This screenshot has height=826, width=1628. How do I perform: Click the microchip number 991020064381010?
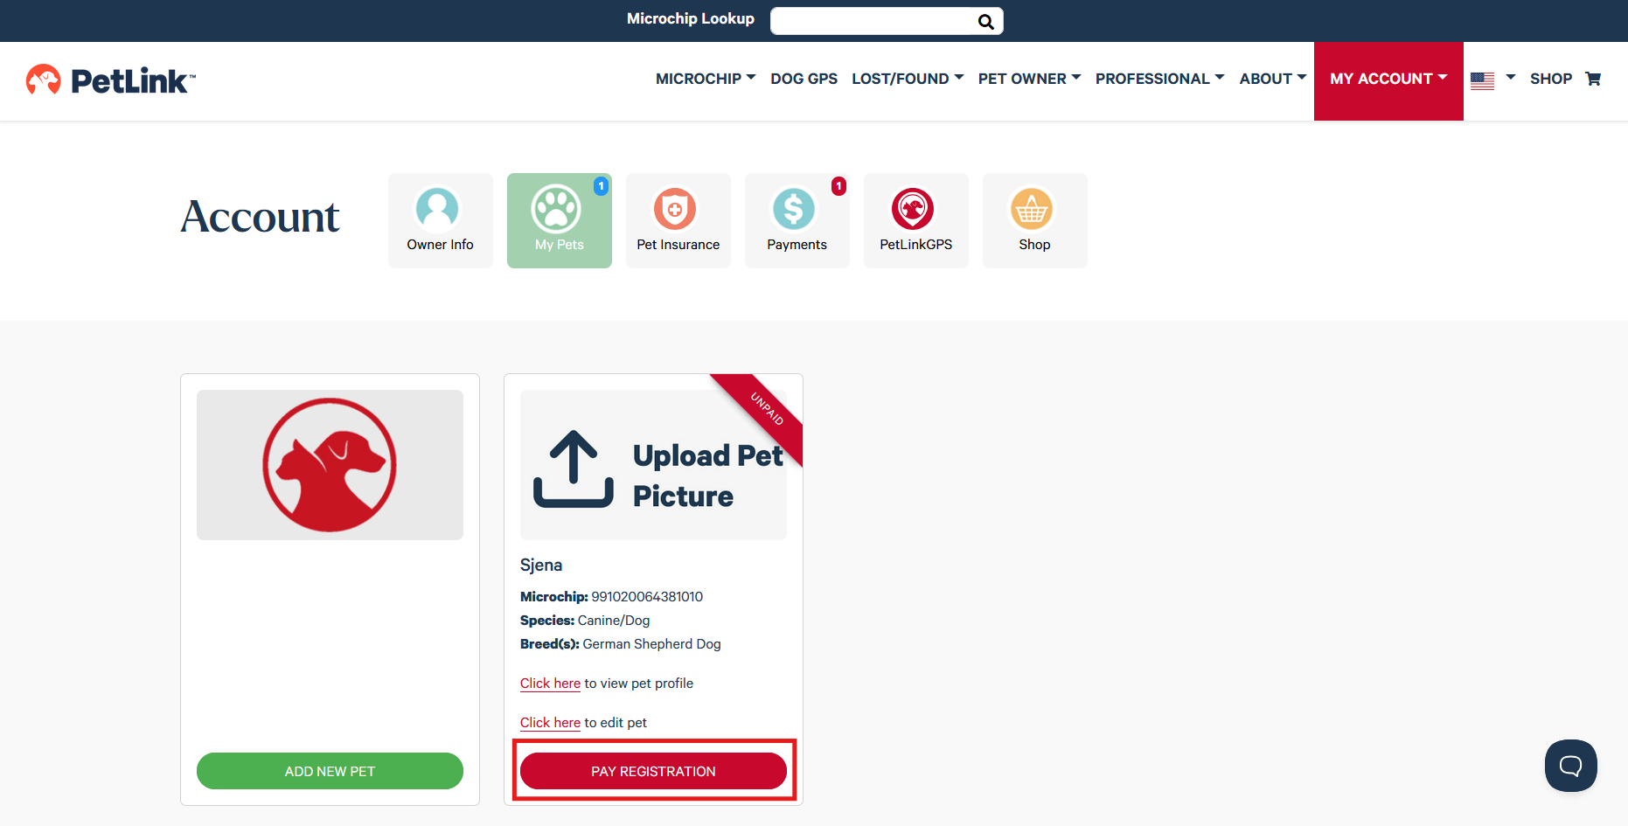pyautogui.click(x=647, y=597)
